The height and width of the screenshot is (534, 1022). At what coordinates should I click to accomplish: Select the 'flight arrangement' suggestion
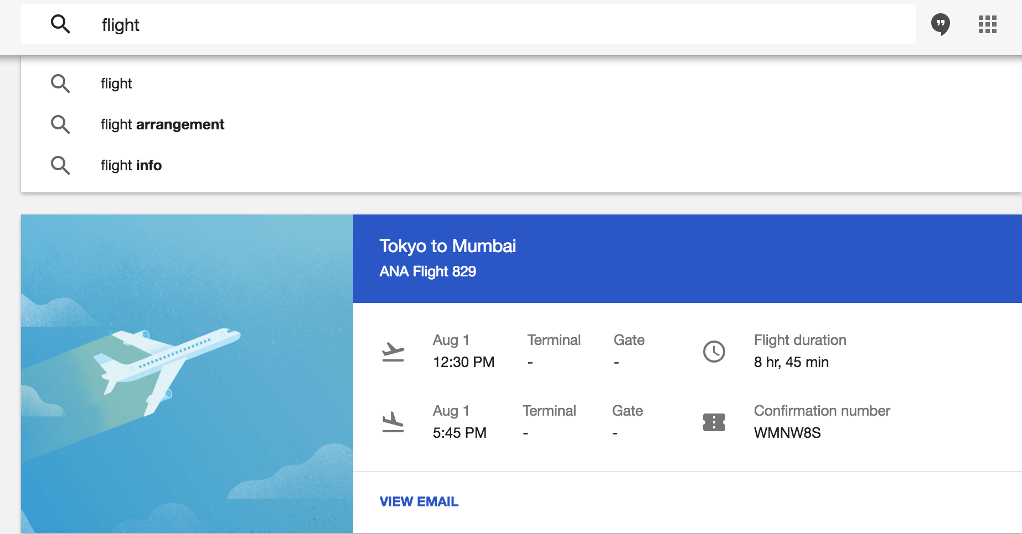pos(521,124)
